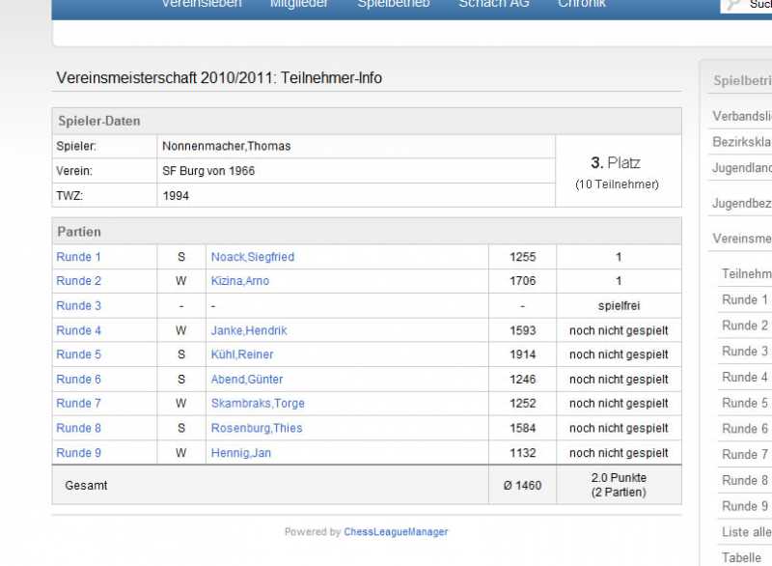Open the Runde 1 link in the Partien table
This screenshot has width=772, height=566.
pos(79,257)
